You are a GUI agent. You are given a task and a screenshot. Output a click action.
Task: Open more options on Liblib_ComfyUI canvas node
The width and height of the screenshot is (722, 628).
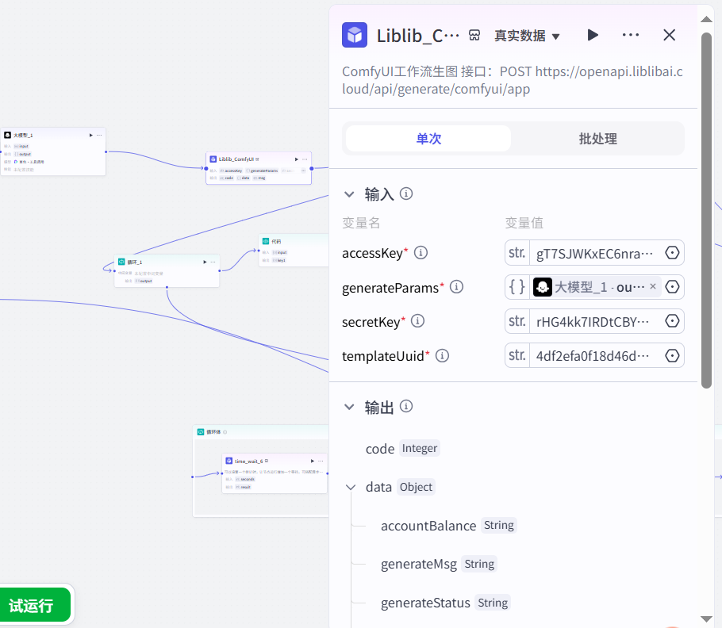(x=305, y=159)
